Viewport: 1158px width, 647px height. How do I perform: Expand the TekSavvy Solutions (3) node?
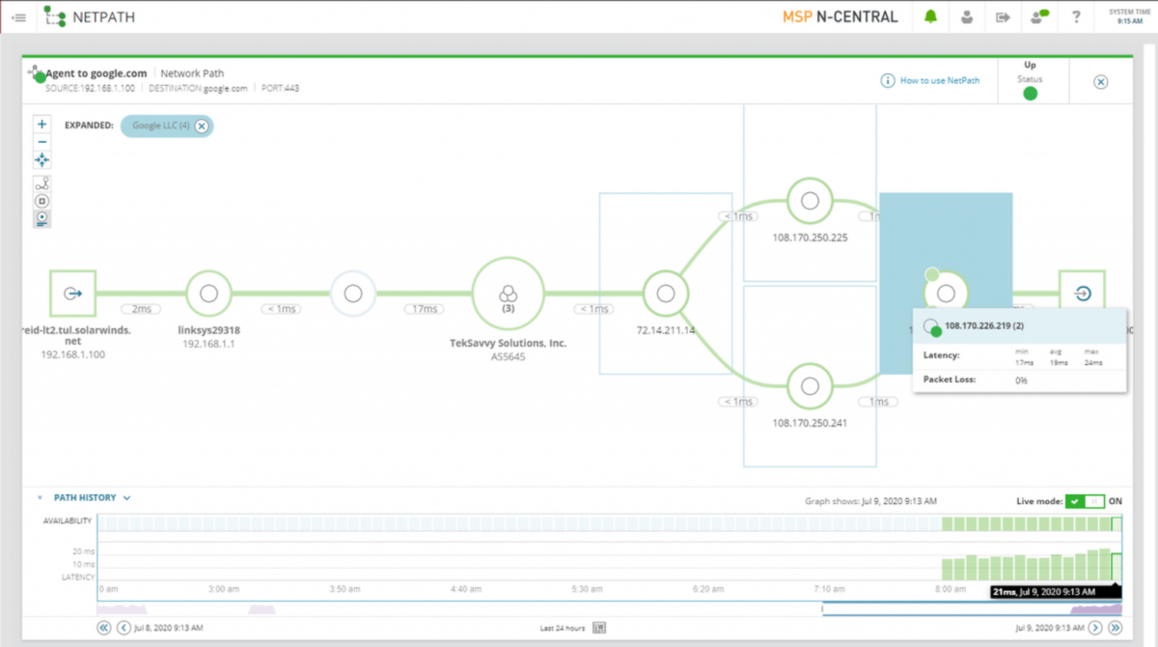[509, 294]
